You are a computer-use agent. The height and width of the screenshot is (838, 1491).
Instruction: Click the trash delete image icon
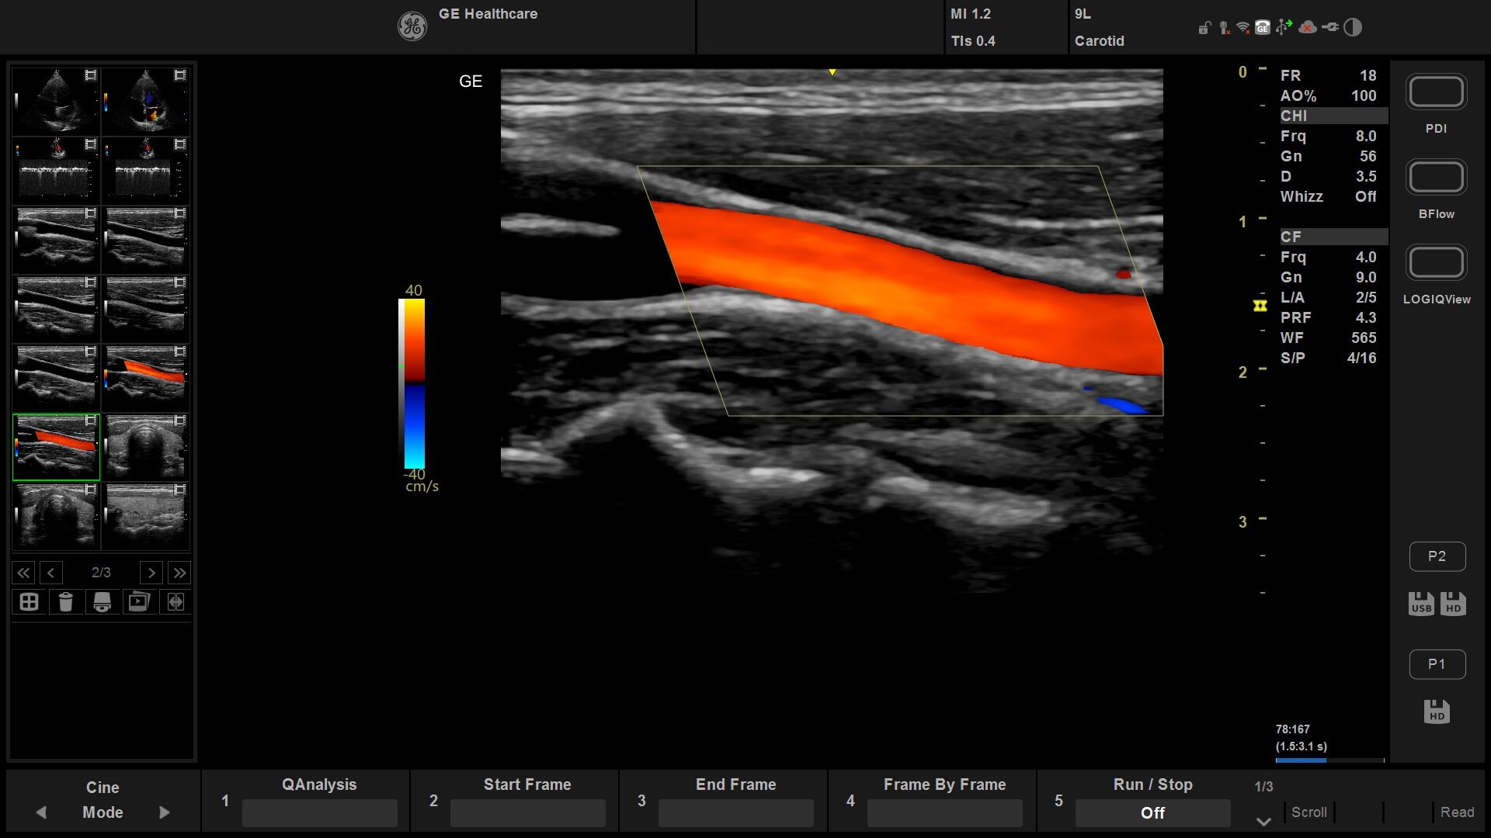[x=66, y=602]
